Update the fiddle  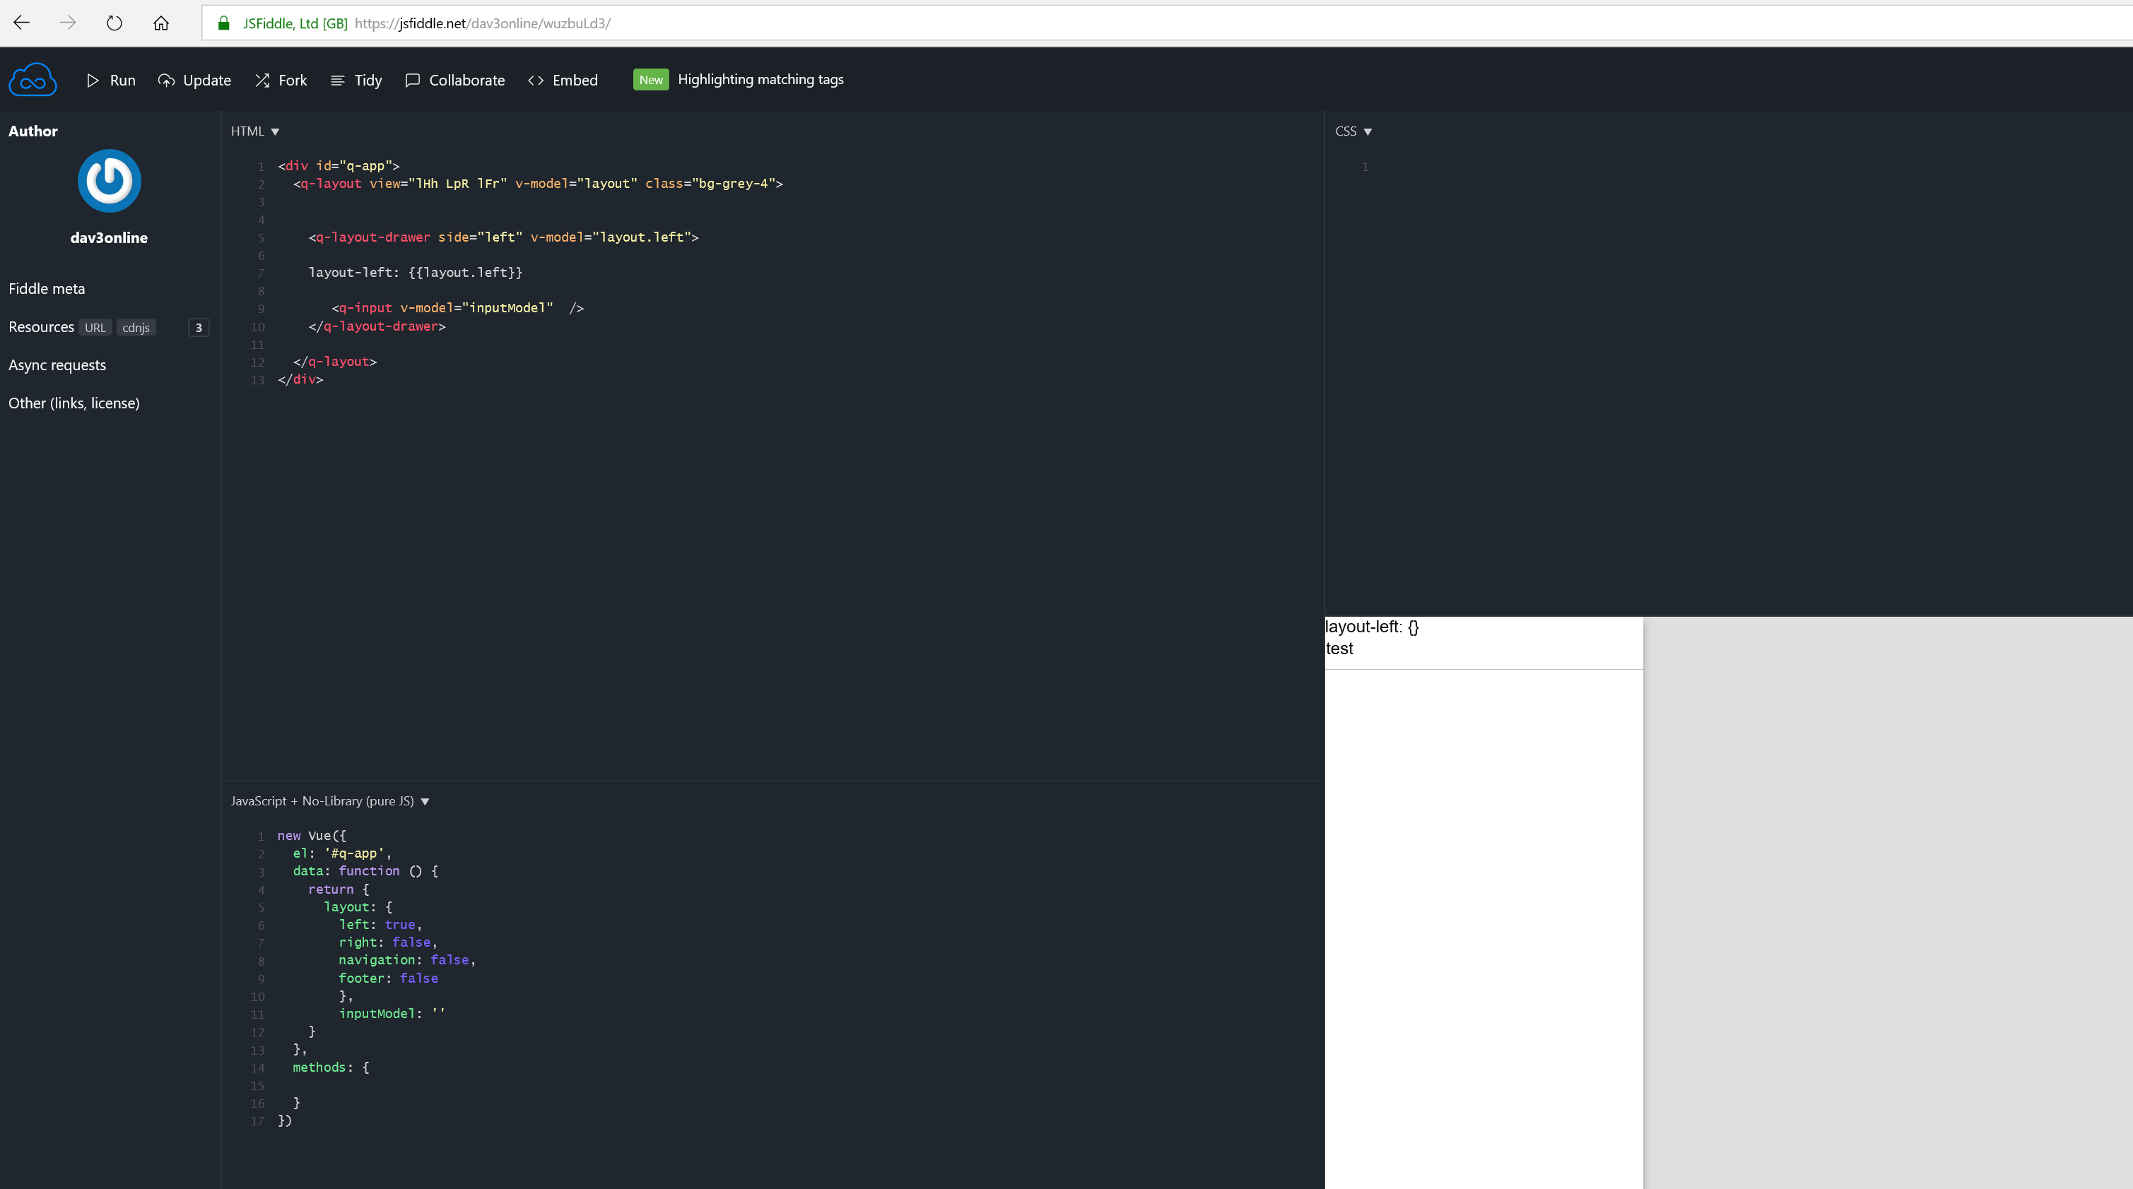[194, 79]
